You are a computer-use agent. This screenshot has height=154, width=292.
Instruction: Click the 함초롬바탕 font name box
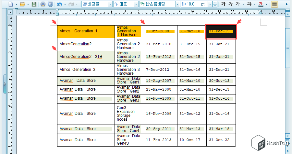157,4
